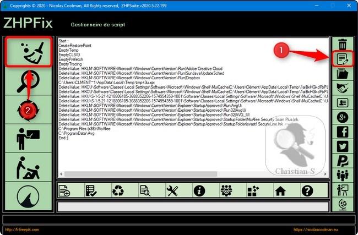Select the circular arrows update icon
Viewport: 358px width, 235px height.
[x=28, y=110]
